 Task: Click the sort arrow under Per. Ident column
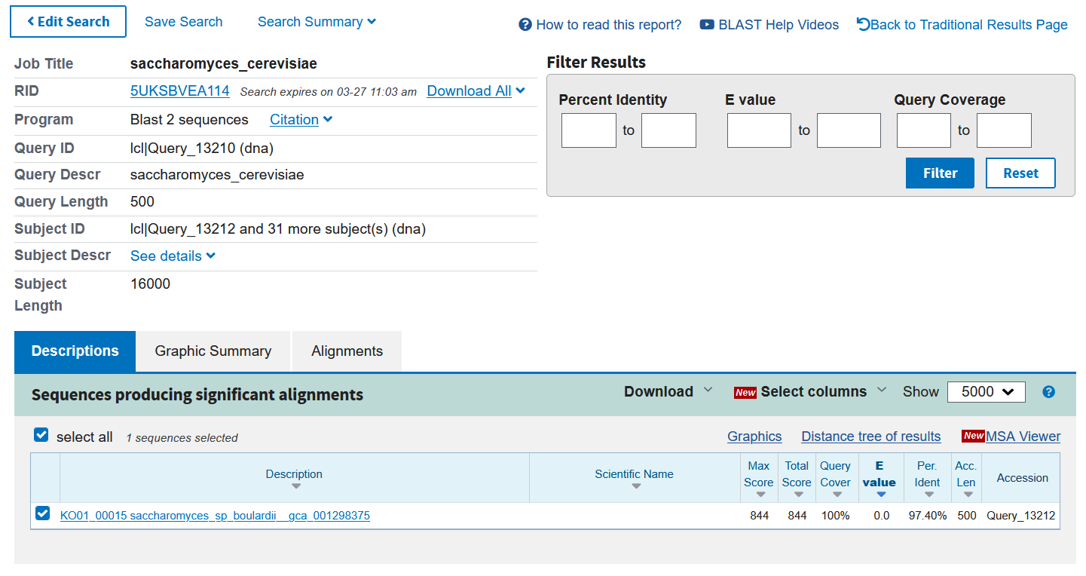point(929,495)
